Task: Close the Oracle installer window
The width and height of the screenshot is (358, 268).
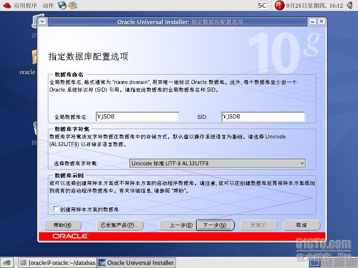Action: [321, 21]
